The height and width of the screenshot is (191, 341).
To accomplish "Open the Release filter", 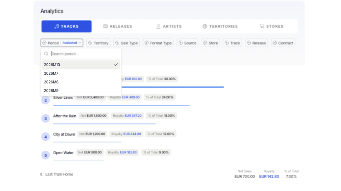I will (x=256, y=43).
